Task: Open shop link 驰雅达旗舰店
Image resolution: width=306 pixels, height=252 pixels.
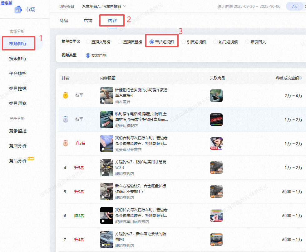Action: (x=126, y=126)
